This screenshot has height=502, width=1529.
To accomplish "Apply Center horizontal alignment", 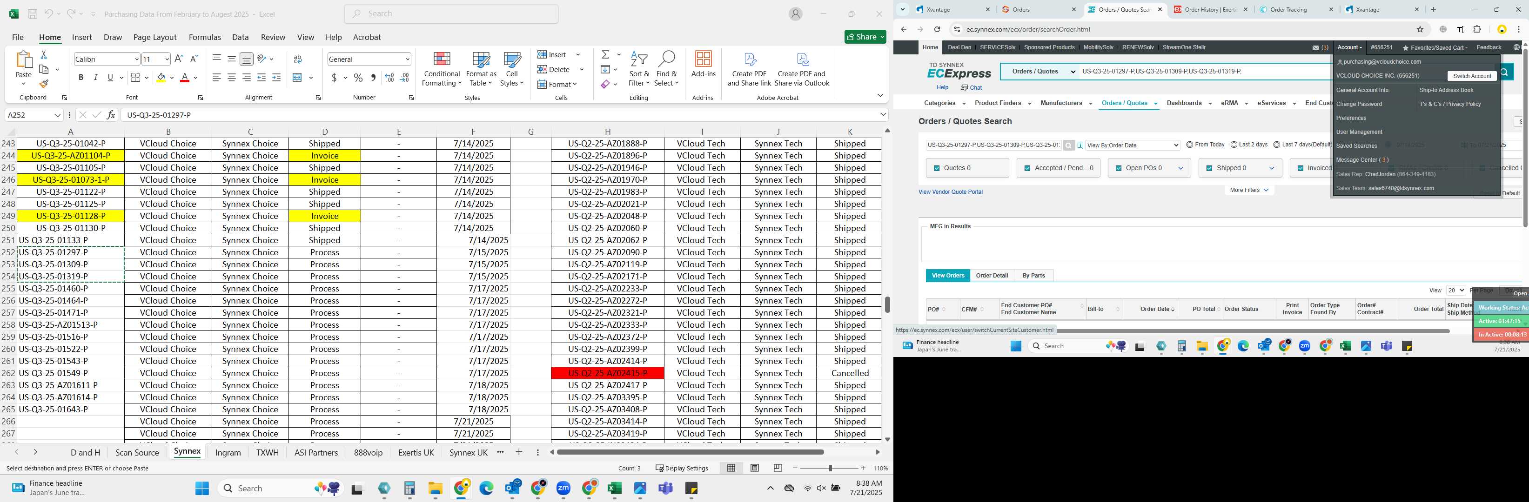I will (x=231, y=78).
